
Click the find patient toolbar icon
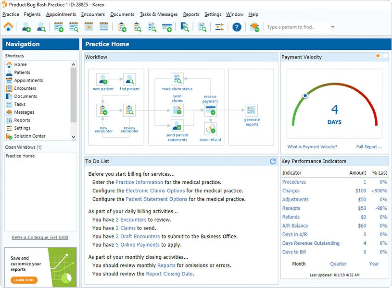coord(41,27)
